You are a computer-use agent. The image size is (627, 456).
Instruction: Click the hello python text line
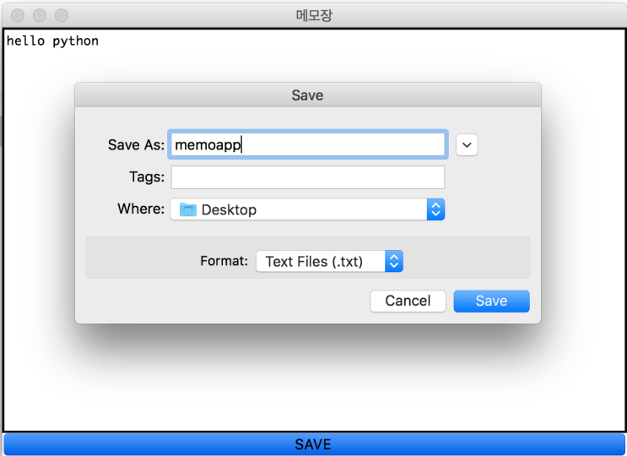coord(52,41)
